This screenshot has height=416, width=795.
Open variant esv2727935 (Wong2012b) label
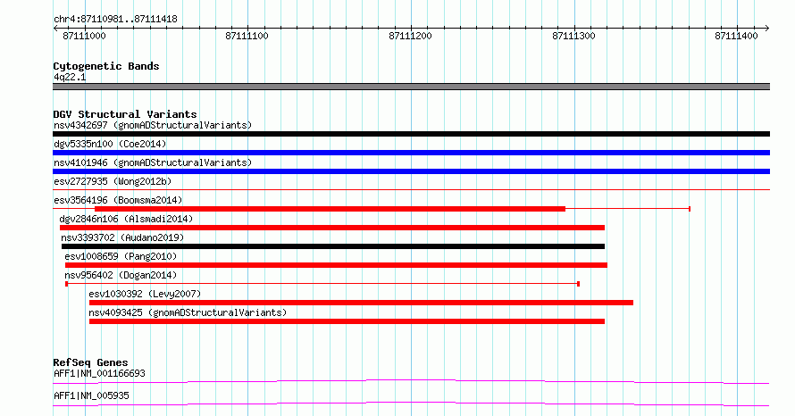(113, 181)
